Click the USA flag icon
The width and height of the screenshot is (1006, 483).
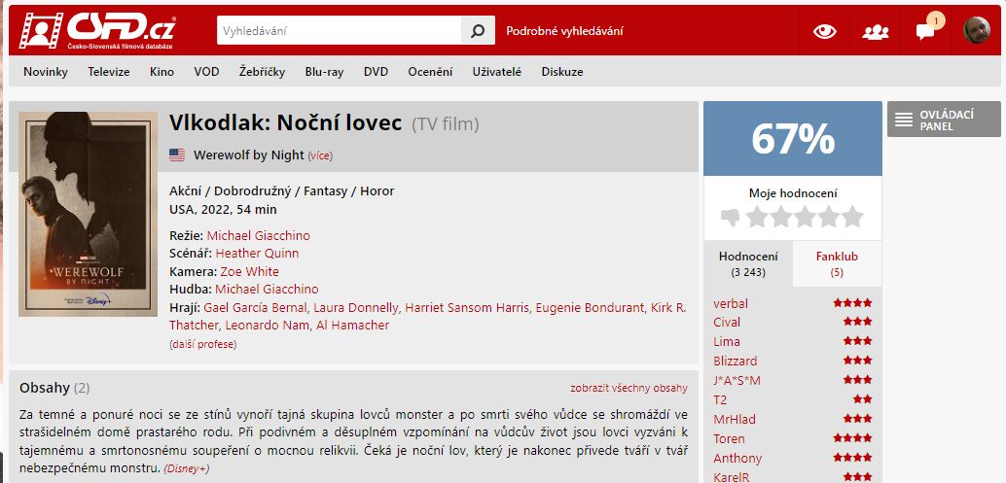(177, 155)
